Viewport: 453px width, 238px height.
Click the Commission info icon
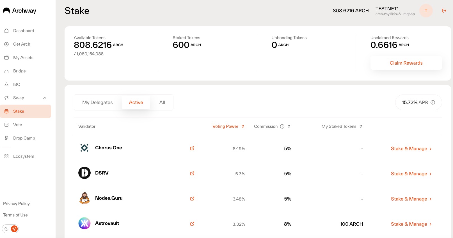[282, 126]
